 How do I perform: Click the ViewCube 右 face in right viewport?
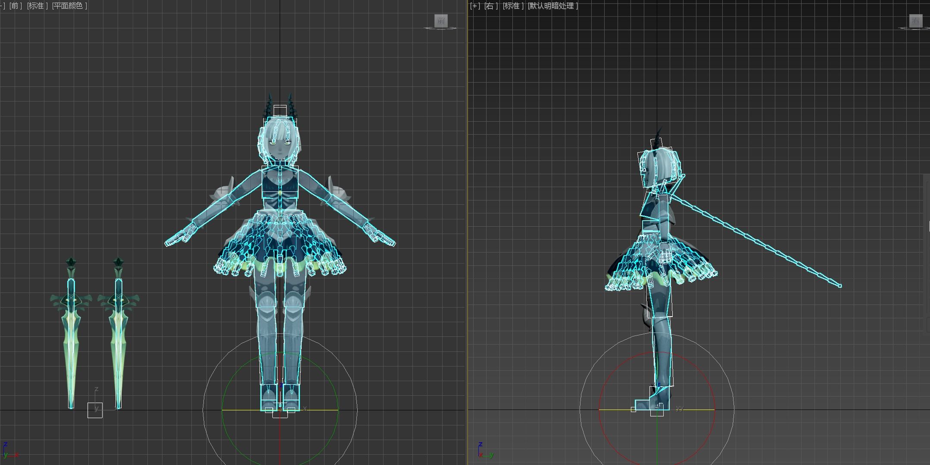pos(915,20)
